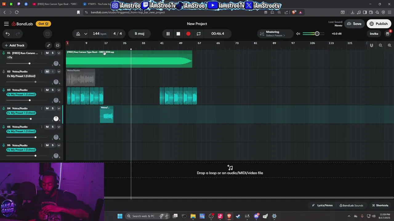Open Lyrics/Notes panel
394x221 pixels.
click(322, 205)
